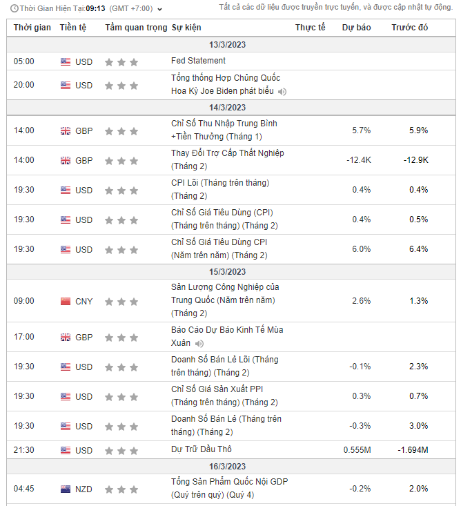The height and width of the screenshot is (506, 461).
Task: Click the 14/3/2023 date separator row
Action: (231, 108)
